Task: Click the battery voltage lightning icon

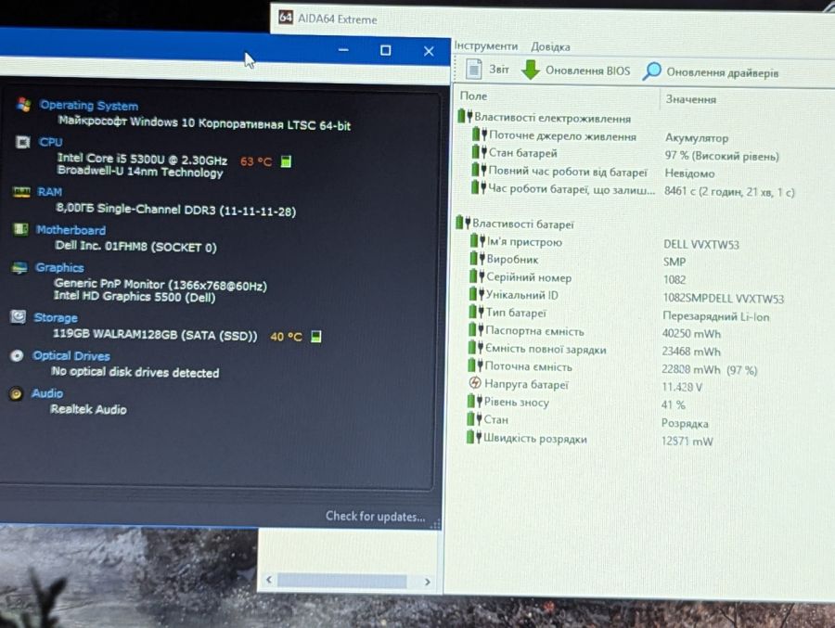Action: pyautogui.click(x=474, y=382)
